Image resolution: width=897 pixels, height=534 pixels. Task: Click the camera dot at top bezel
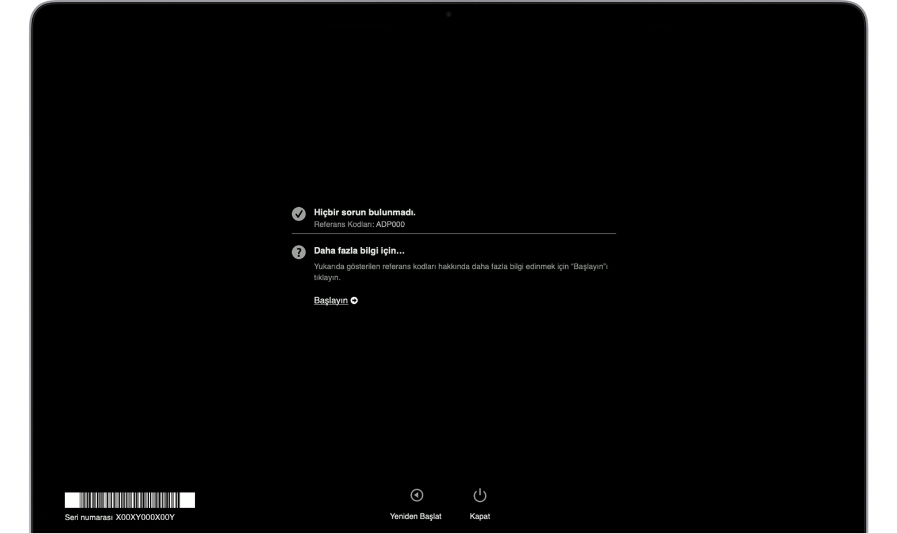(448, 14)
